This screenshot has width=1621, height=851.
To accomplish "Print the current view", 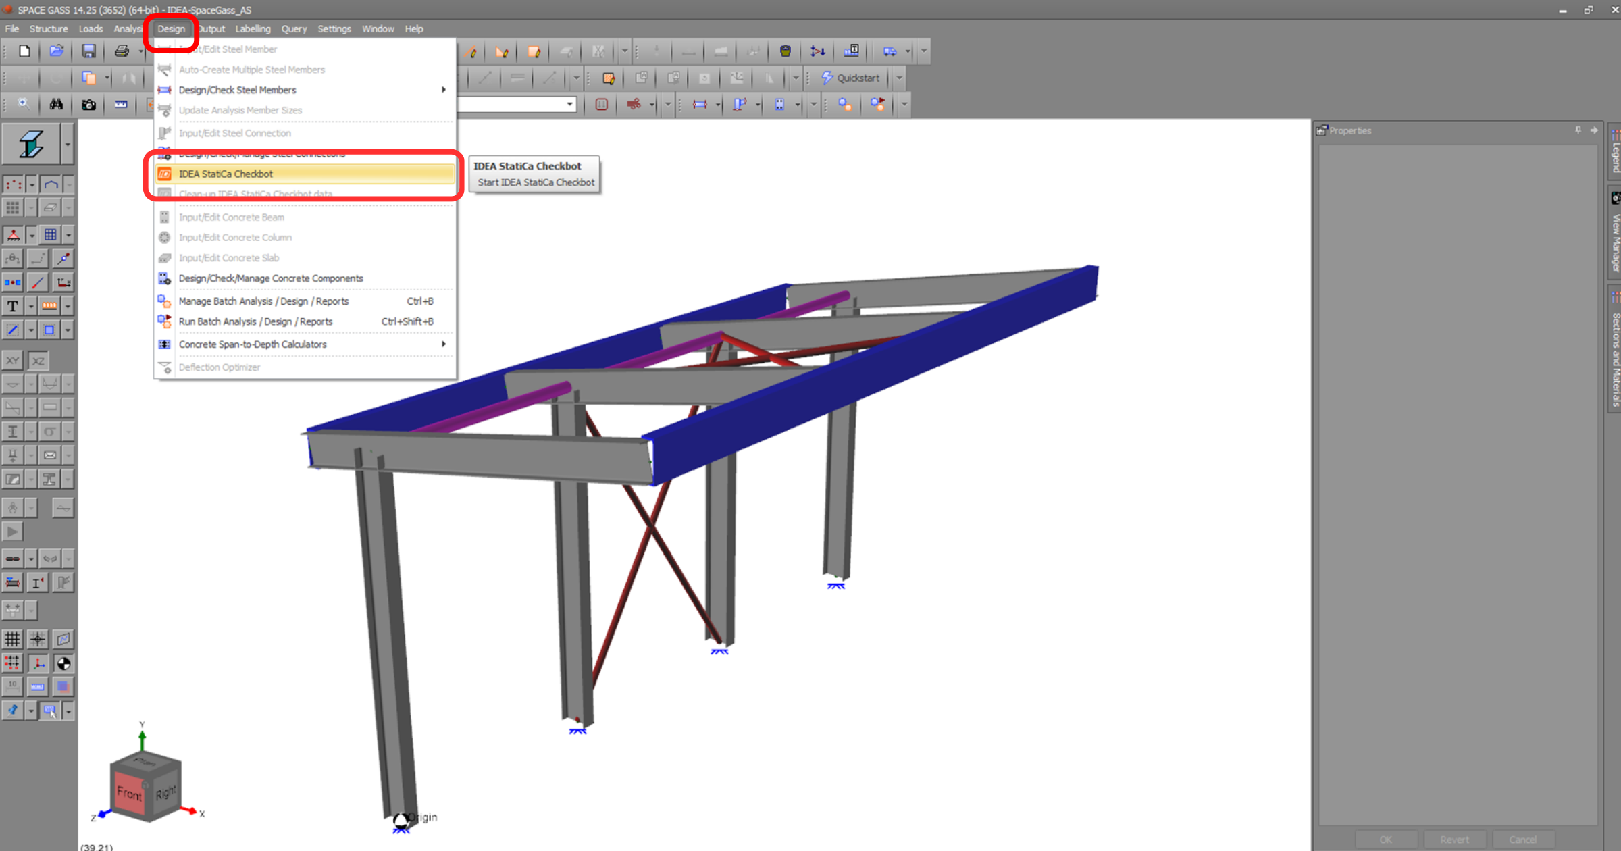I will point(122,51).
